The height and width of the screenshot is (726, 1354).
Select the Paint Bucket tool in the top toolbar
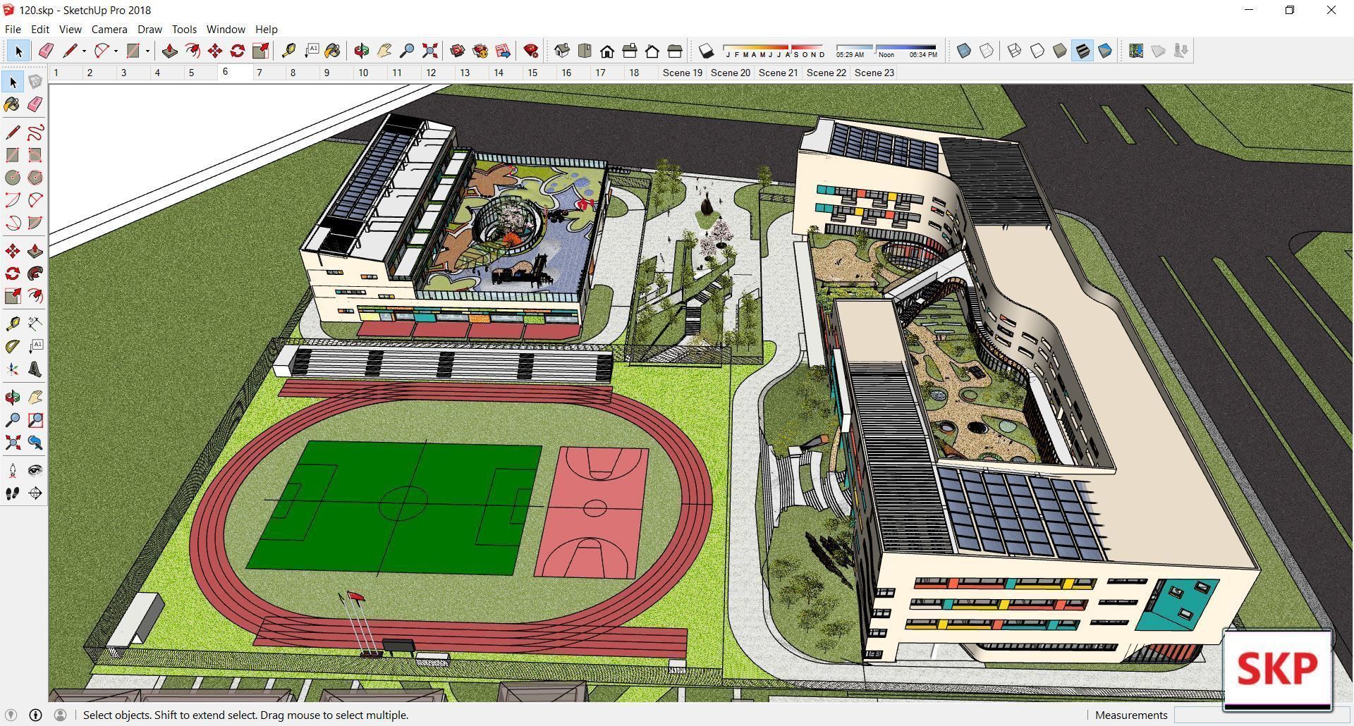pos(333,51)
